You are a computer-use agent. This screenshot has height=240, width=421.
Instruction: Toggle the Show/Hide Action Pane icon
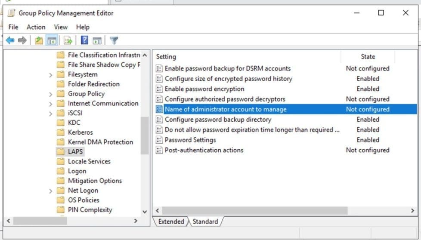pyautogui.click(x=97, y=40)
